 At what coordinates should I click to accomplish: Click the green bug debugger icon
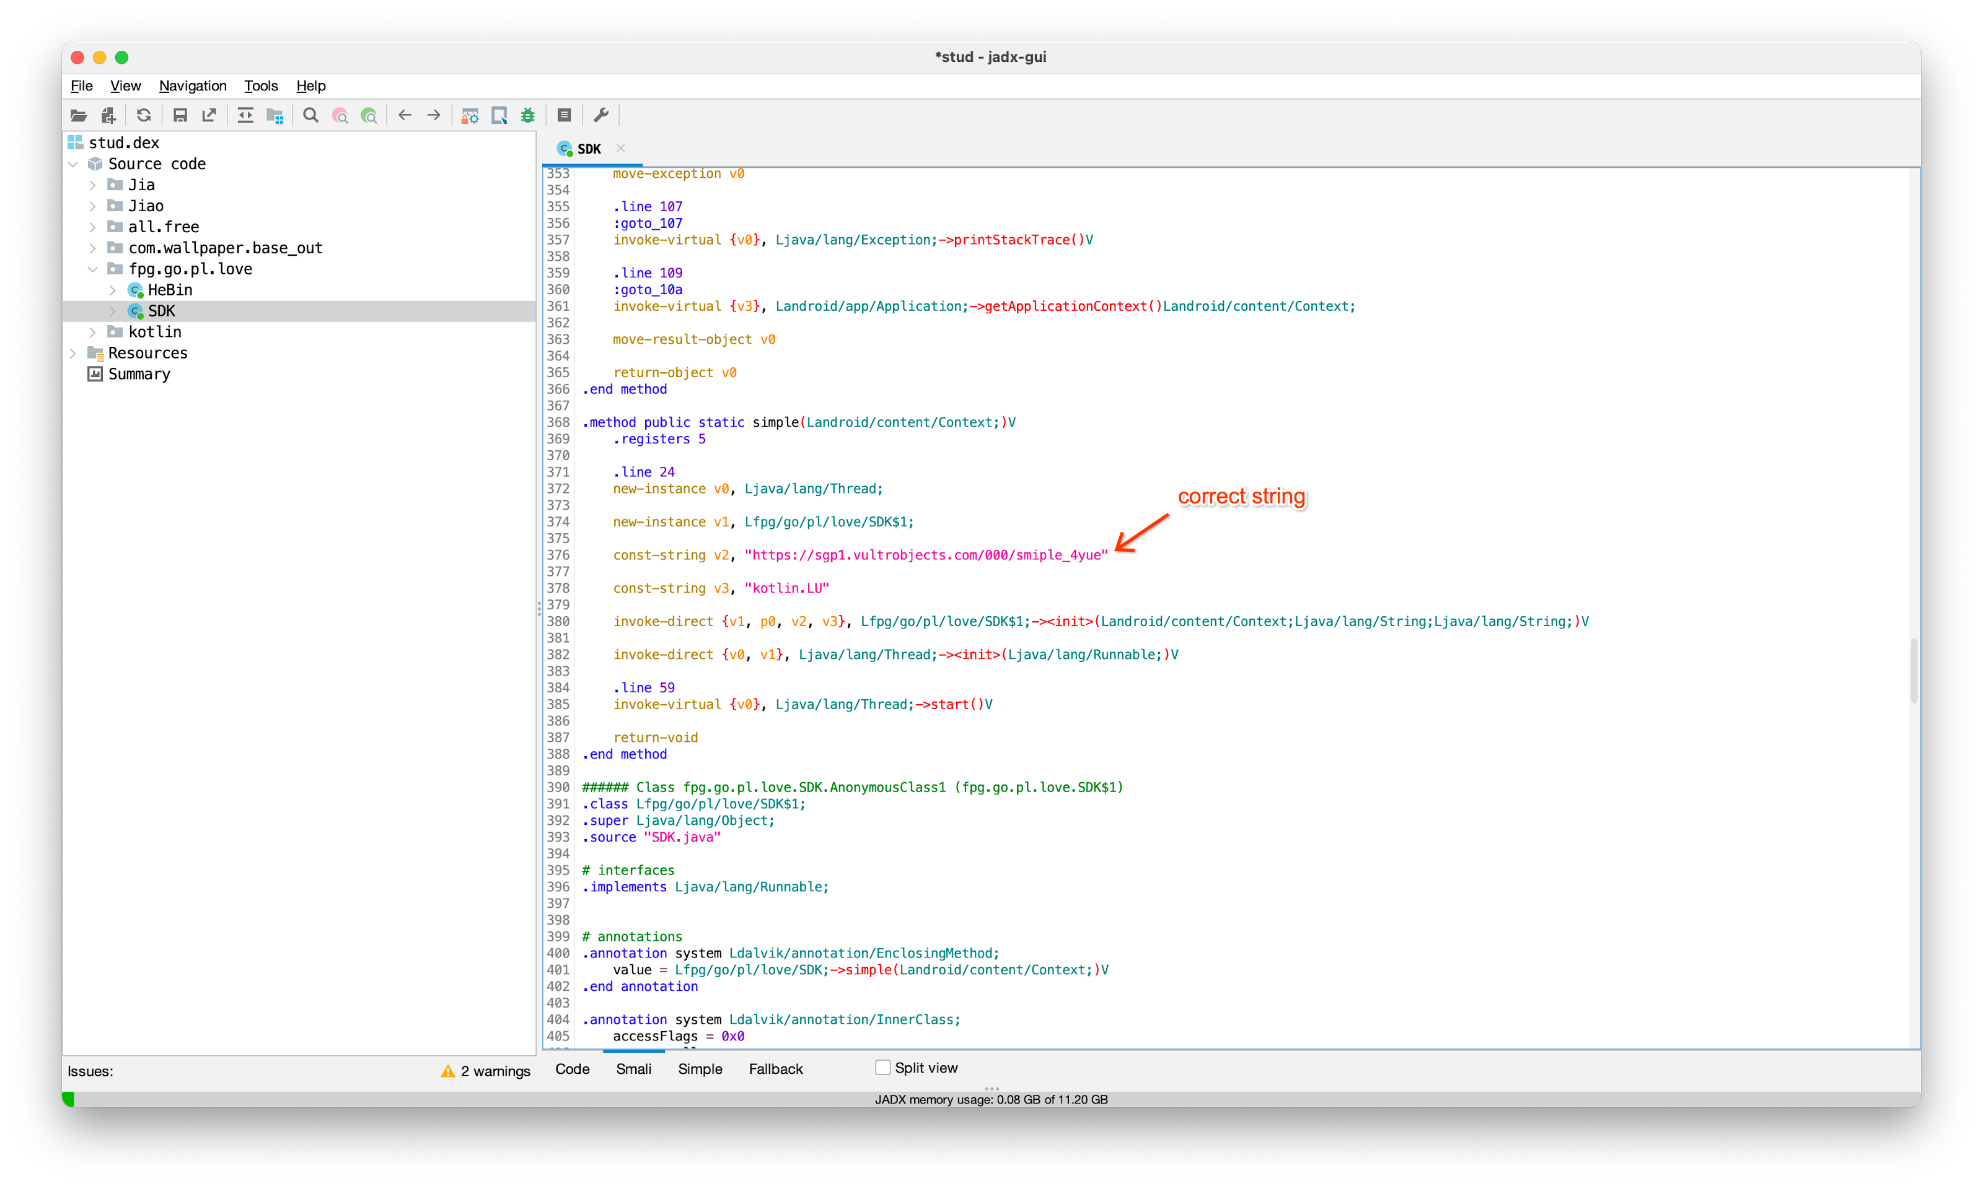(x=527, y=115)
